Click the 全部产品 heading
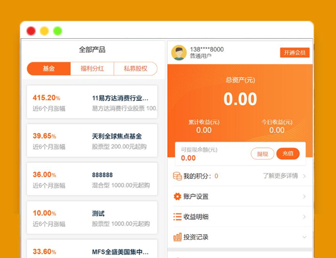336x258 pixels. tap(92, 50)
